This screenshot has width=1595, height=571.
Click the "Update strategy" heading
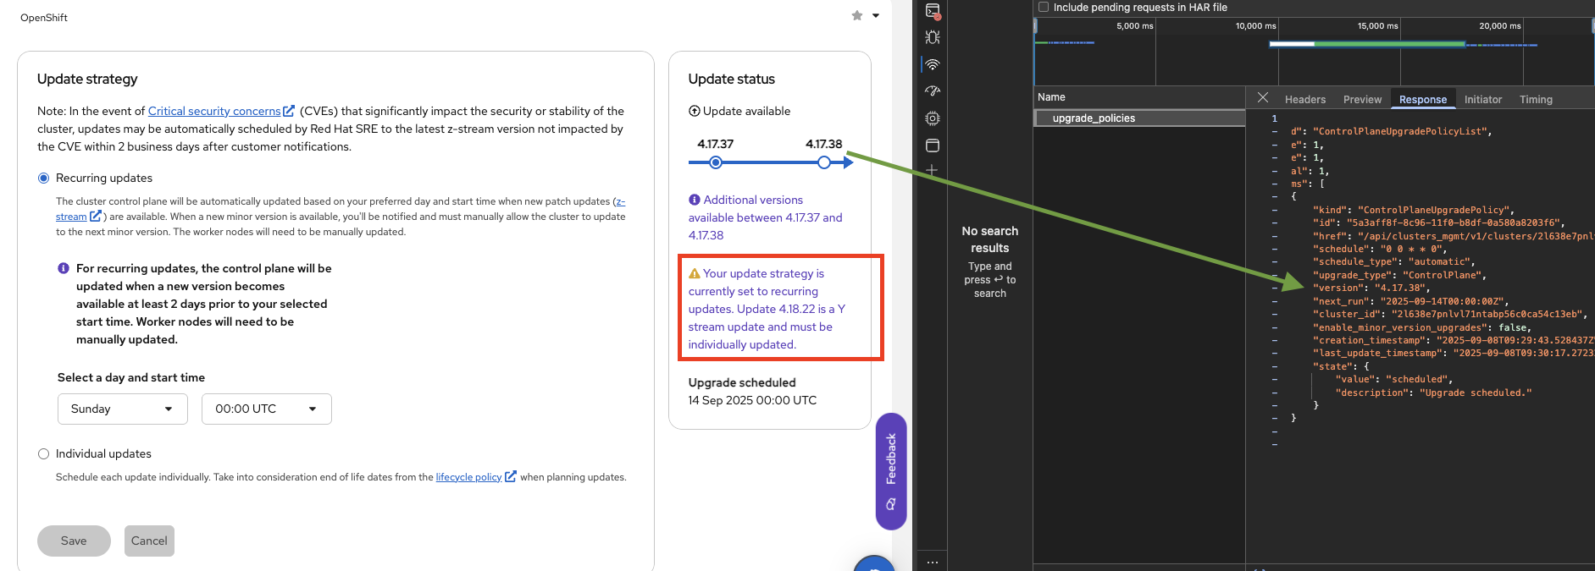tap(87, 79)
